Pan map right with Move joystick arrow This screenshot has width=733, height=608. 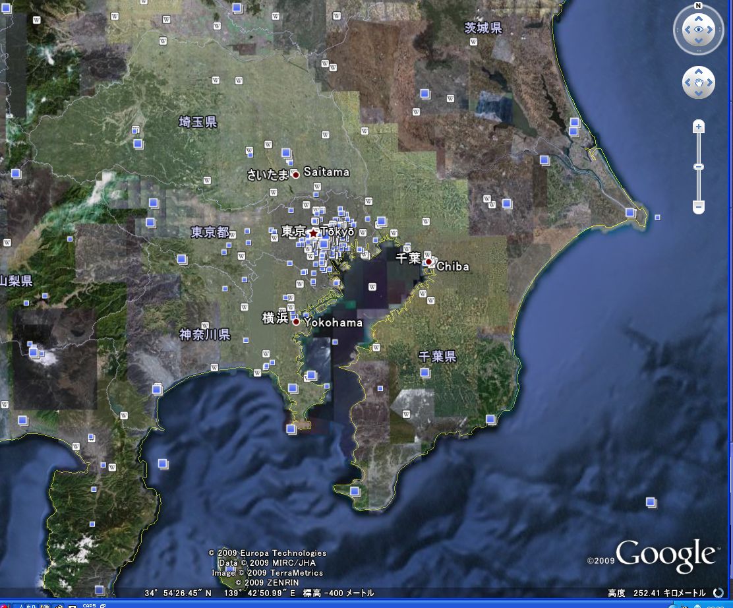click(710, 83)
